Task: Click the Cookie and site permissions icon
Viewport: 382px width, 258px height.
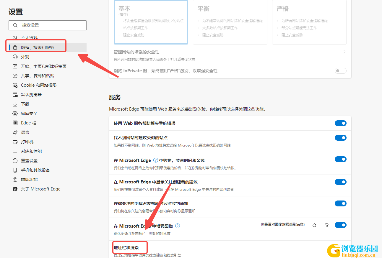Action: tap(15, 85)
